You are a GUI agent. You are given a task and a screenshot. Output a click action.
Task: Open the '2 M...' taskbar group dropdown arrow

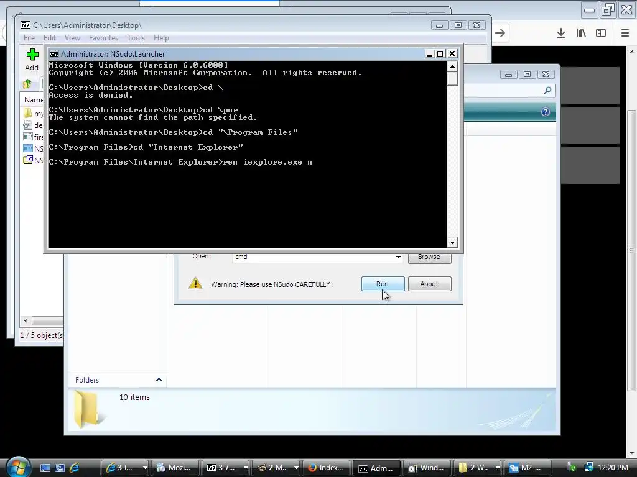click(295, 468)
